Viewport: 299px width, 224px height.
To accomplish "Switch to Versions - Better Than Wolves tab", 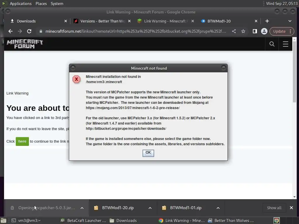I will [102, 21].
